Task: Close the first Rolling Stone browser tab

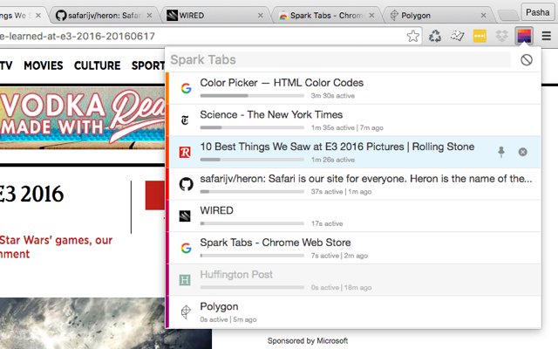Action: pyautogui.click(x=38, y=16)
